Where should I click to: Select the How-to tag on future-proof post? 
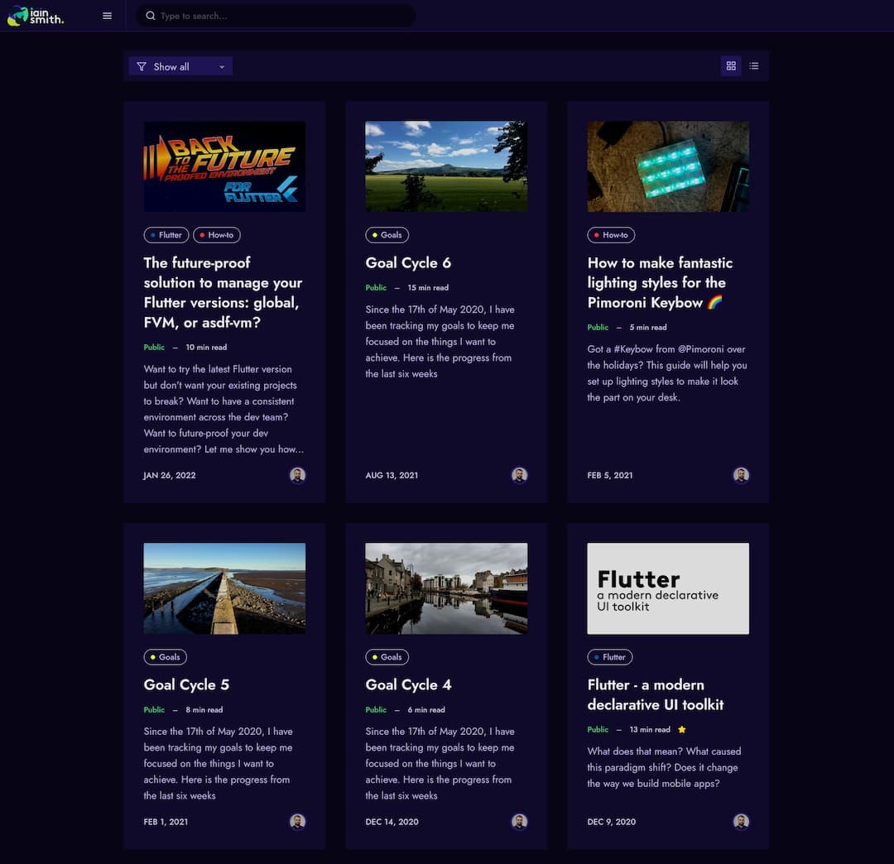217,235
